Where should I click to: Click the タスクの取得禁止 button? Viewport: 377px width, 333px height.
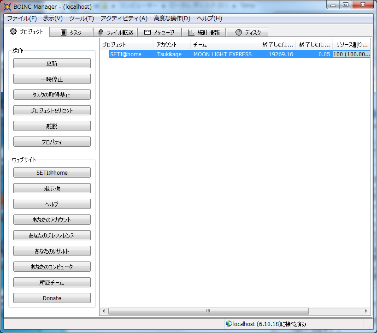tap(52, 95)
